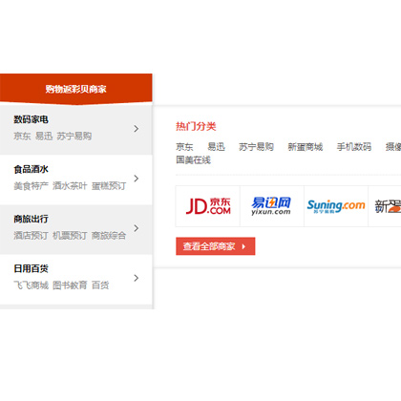Click 京东 in the 热门分类 list
Viewport: 401px width, 401px height.
pyautogui.click(x=184, y=147)
